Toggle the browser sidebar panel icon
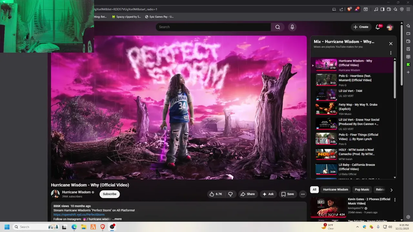The height and width of the screenshot is (232, 413). tap(382, 9)
